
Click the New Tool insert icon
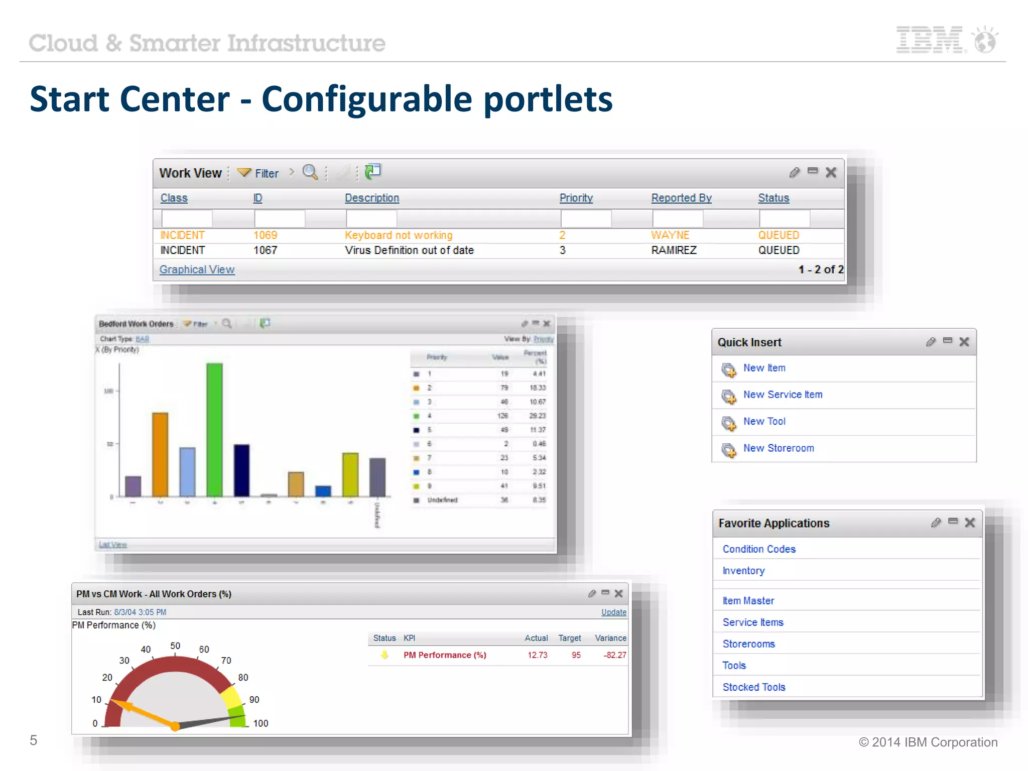(x=728, y=423)
